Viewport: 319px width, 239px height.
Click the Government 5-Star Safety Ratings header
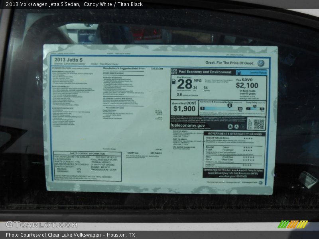tap(234, 134)
